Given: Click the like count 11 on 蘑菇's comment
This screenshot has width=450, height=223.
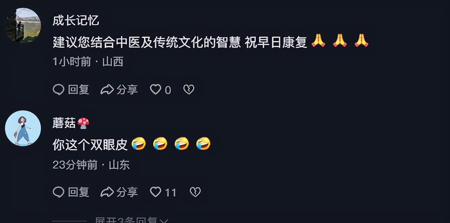Looking at the screenshot, I should pyautogui.click(x=170, y=193).
